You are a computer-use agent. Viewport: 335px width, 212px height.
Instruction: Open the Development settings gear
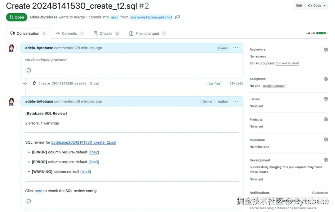tap(326, 160)
